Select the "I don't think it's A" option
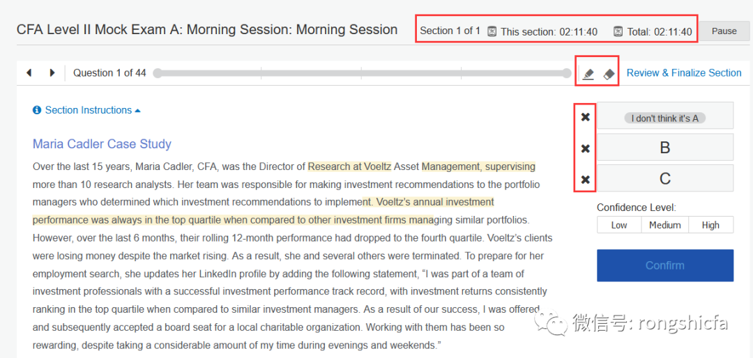Image resolution: width=753 pixels, height=358 pixels. (664, 118)
